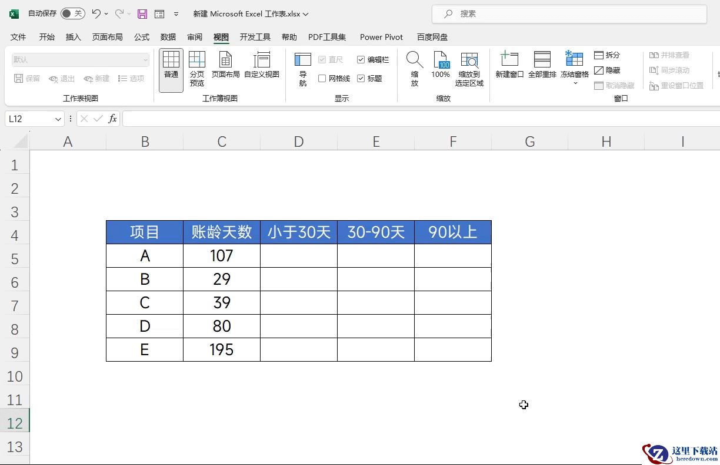This screenshot has width=720, height=465.
Task: Open the Name Box dropdown arrow
Action: point(58,119)
